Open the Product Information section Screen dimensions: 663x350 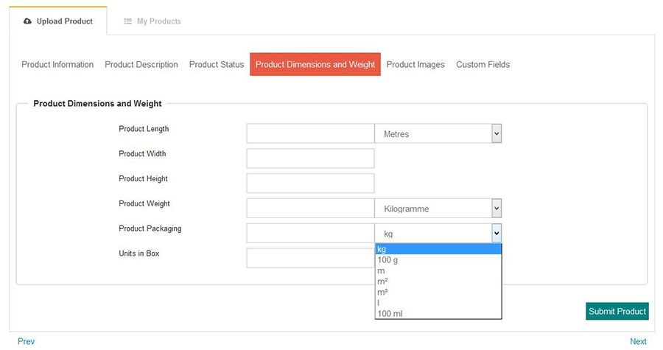[x=57, y=65]
